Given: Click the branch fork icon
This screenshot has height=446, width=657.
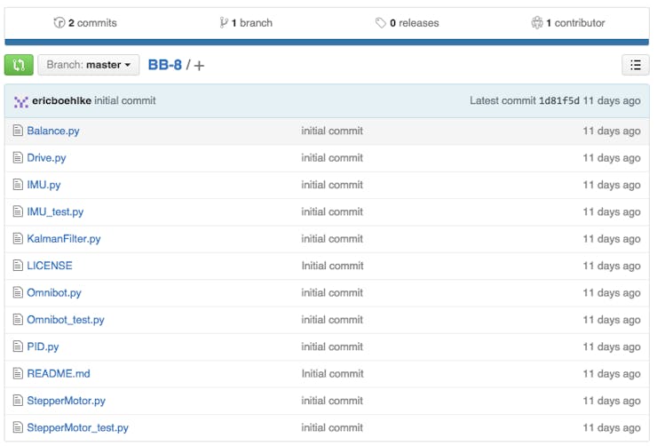Looking at the screenshot, I should [224, 22].
